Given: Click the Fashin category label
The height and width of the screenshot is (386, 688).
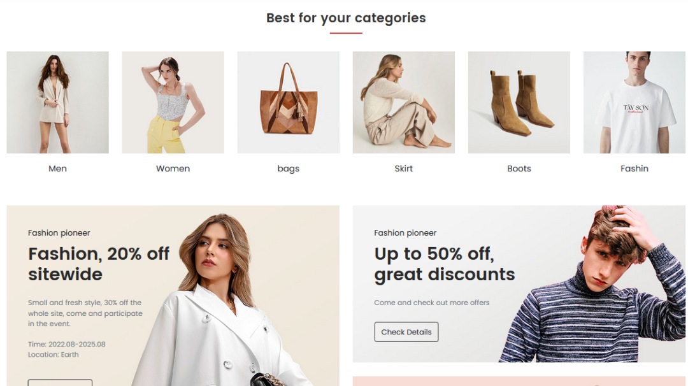Looking at the screenshot, I should (x=634, y=168).
